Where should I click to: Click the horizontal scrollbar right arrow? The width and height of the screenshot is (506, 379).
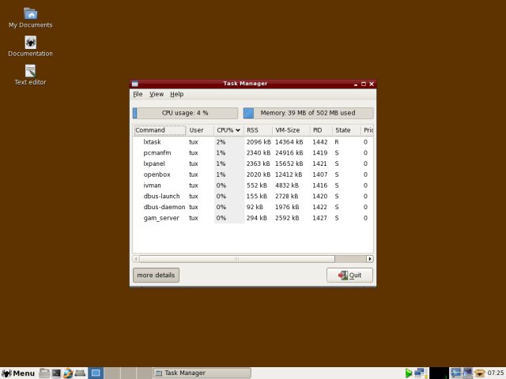[x=370, y=259]
